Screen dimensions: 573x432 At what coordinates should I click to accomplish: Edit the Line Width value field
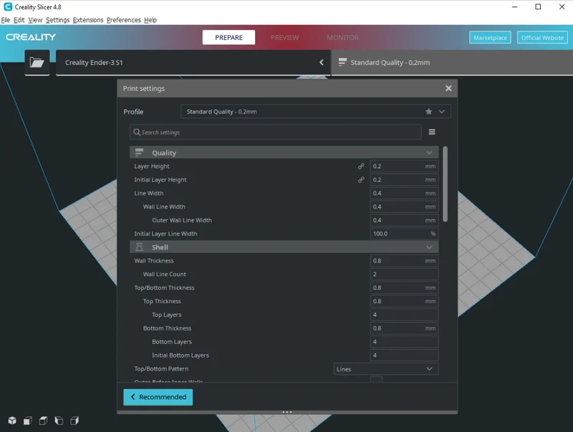click(404, 193)
